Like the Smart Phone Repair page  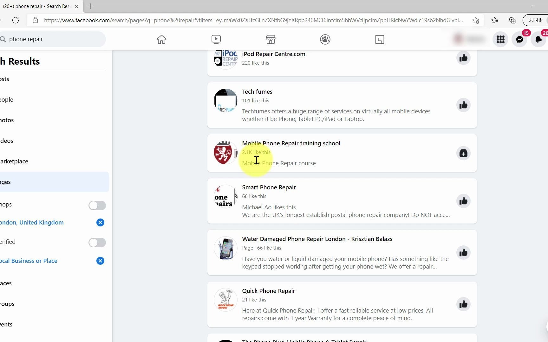point(463,201)
